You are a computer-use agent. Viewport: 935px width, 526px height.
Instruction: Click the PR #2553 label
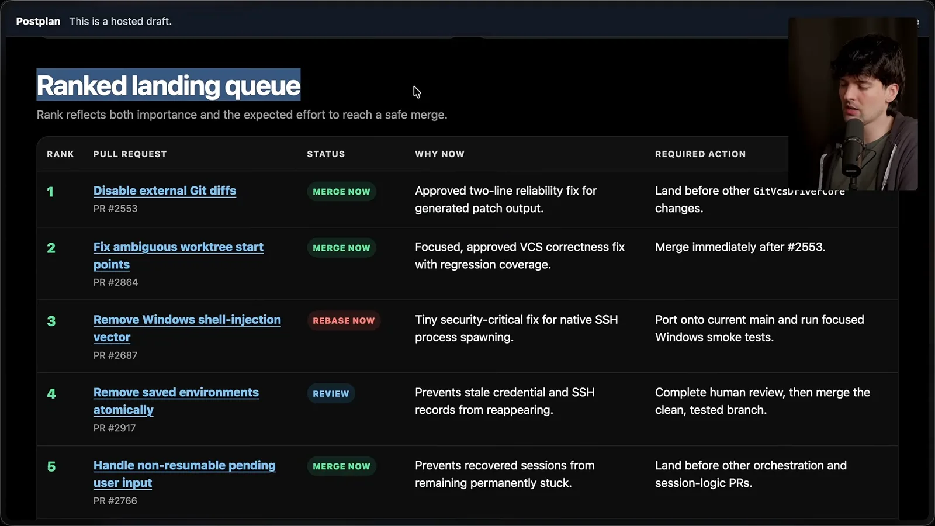tap(116, 209)
